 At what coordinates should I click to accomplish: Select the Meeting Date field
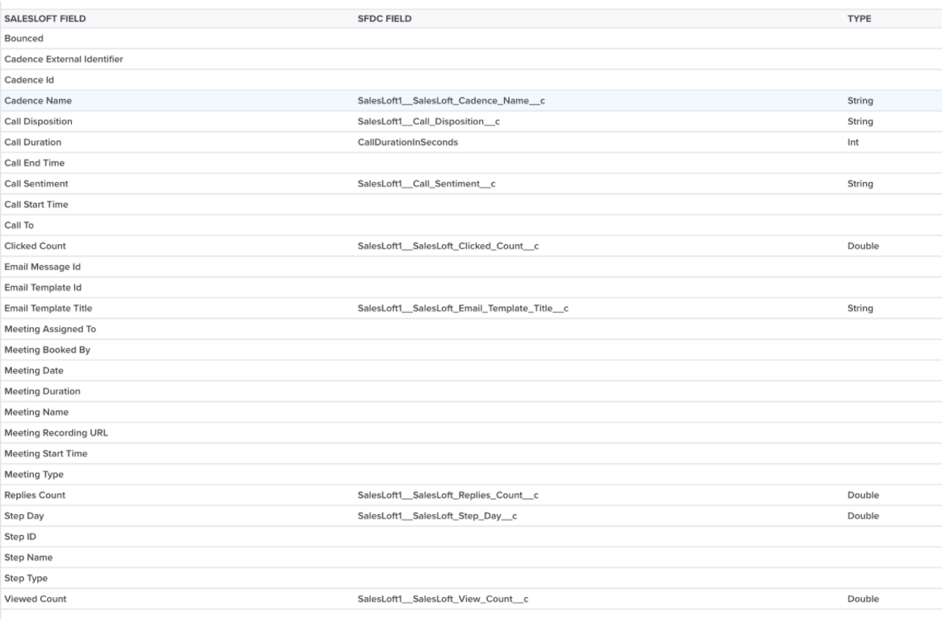[x=34, y=371]
